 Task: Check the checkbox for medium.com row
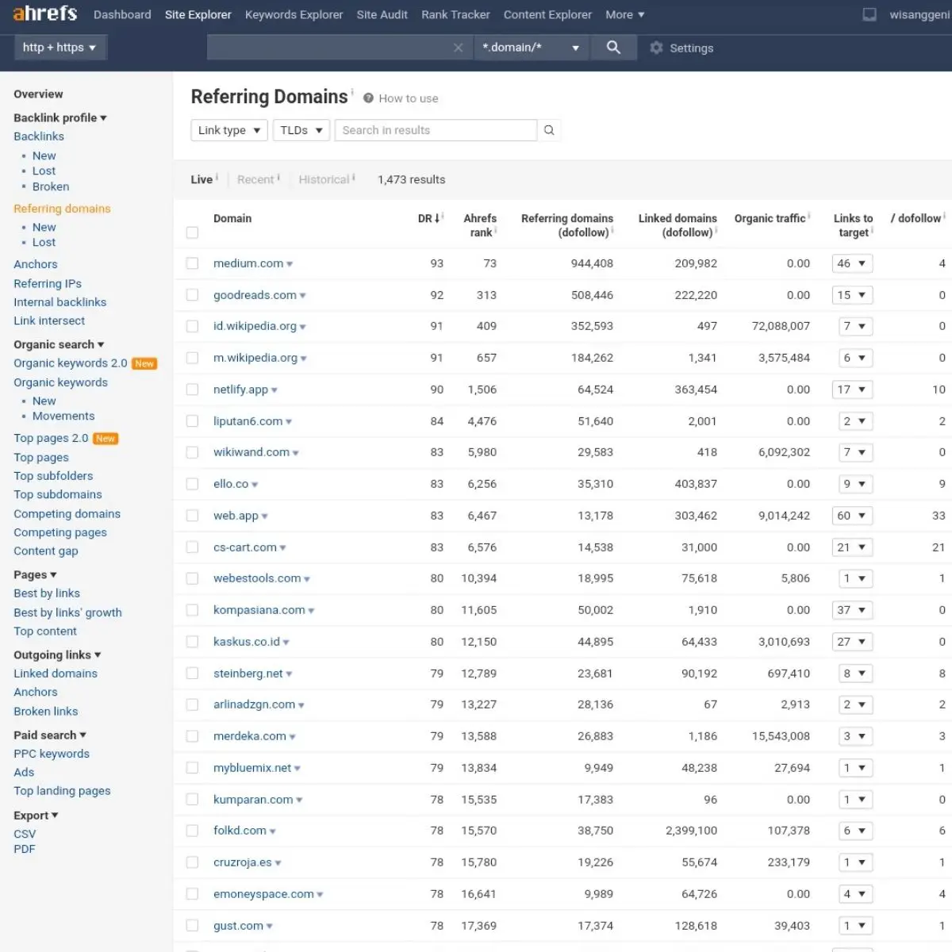192,263
